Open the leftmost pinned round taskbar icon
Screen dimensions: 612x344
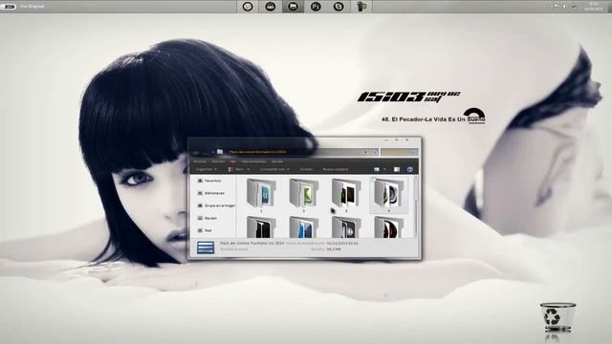(x=248, y=7)
